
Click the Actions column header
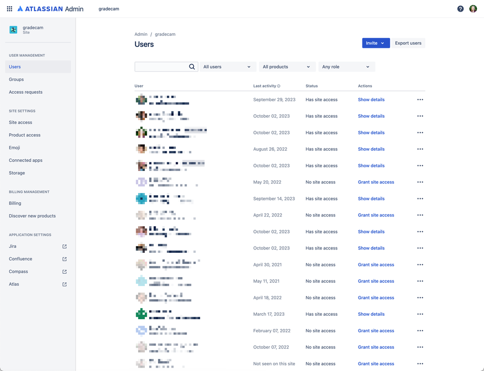(x=365, y=86)
